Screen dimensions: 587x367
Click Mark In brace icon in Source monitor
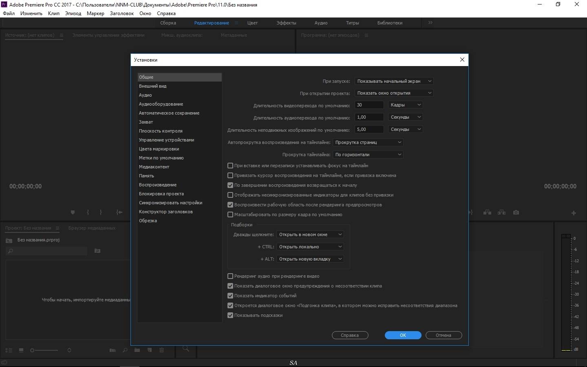[x=88, y=212]
